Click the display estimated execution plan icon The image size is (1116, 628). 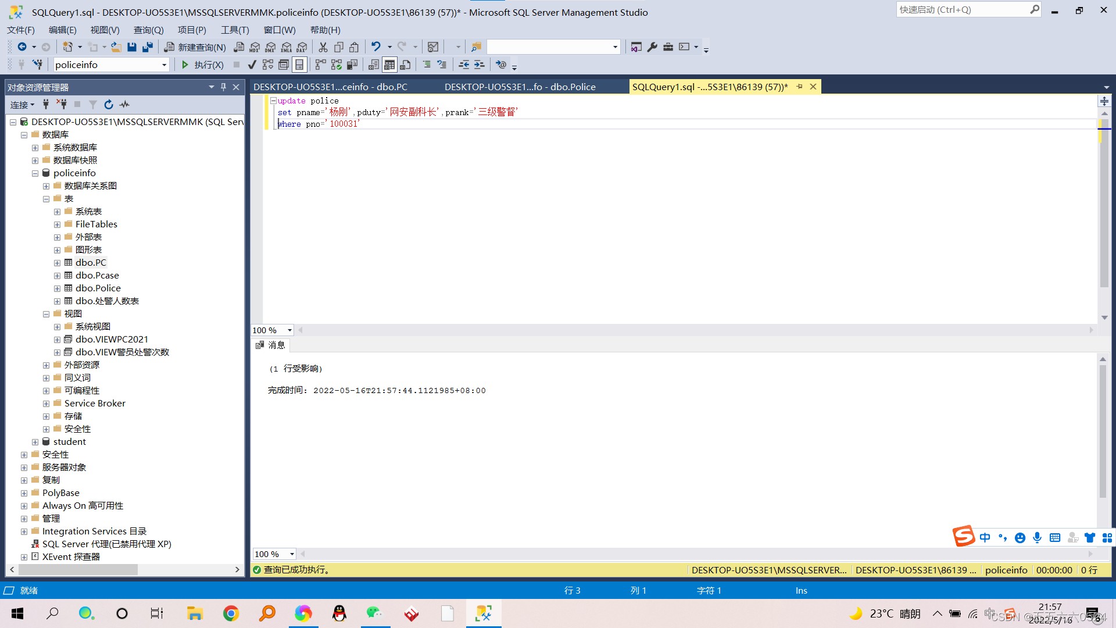[267, 65]
